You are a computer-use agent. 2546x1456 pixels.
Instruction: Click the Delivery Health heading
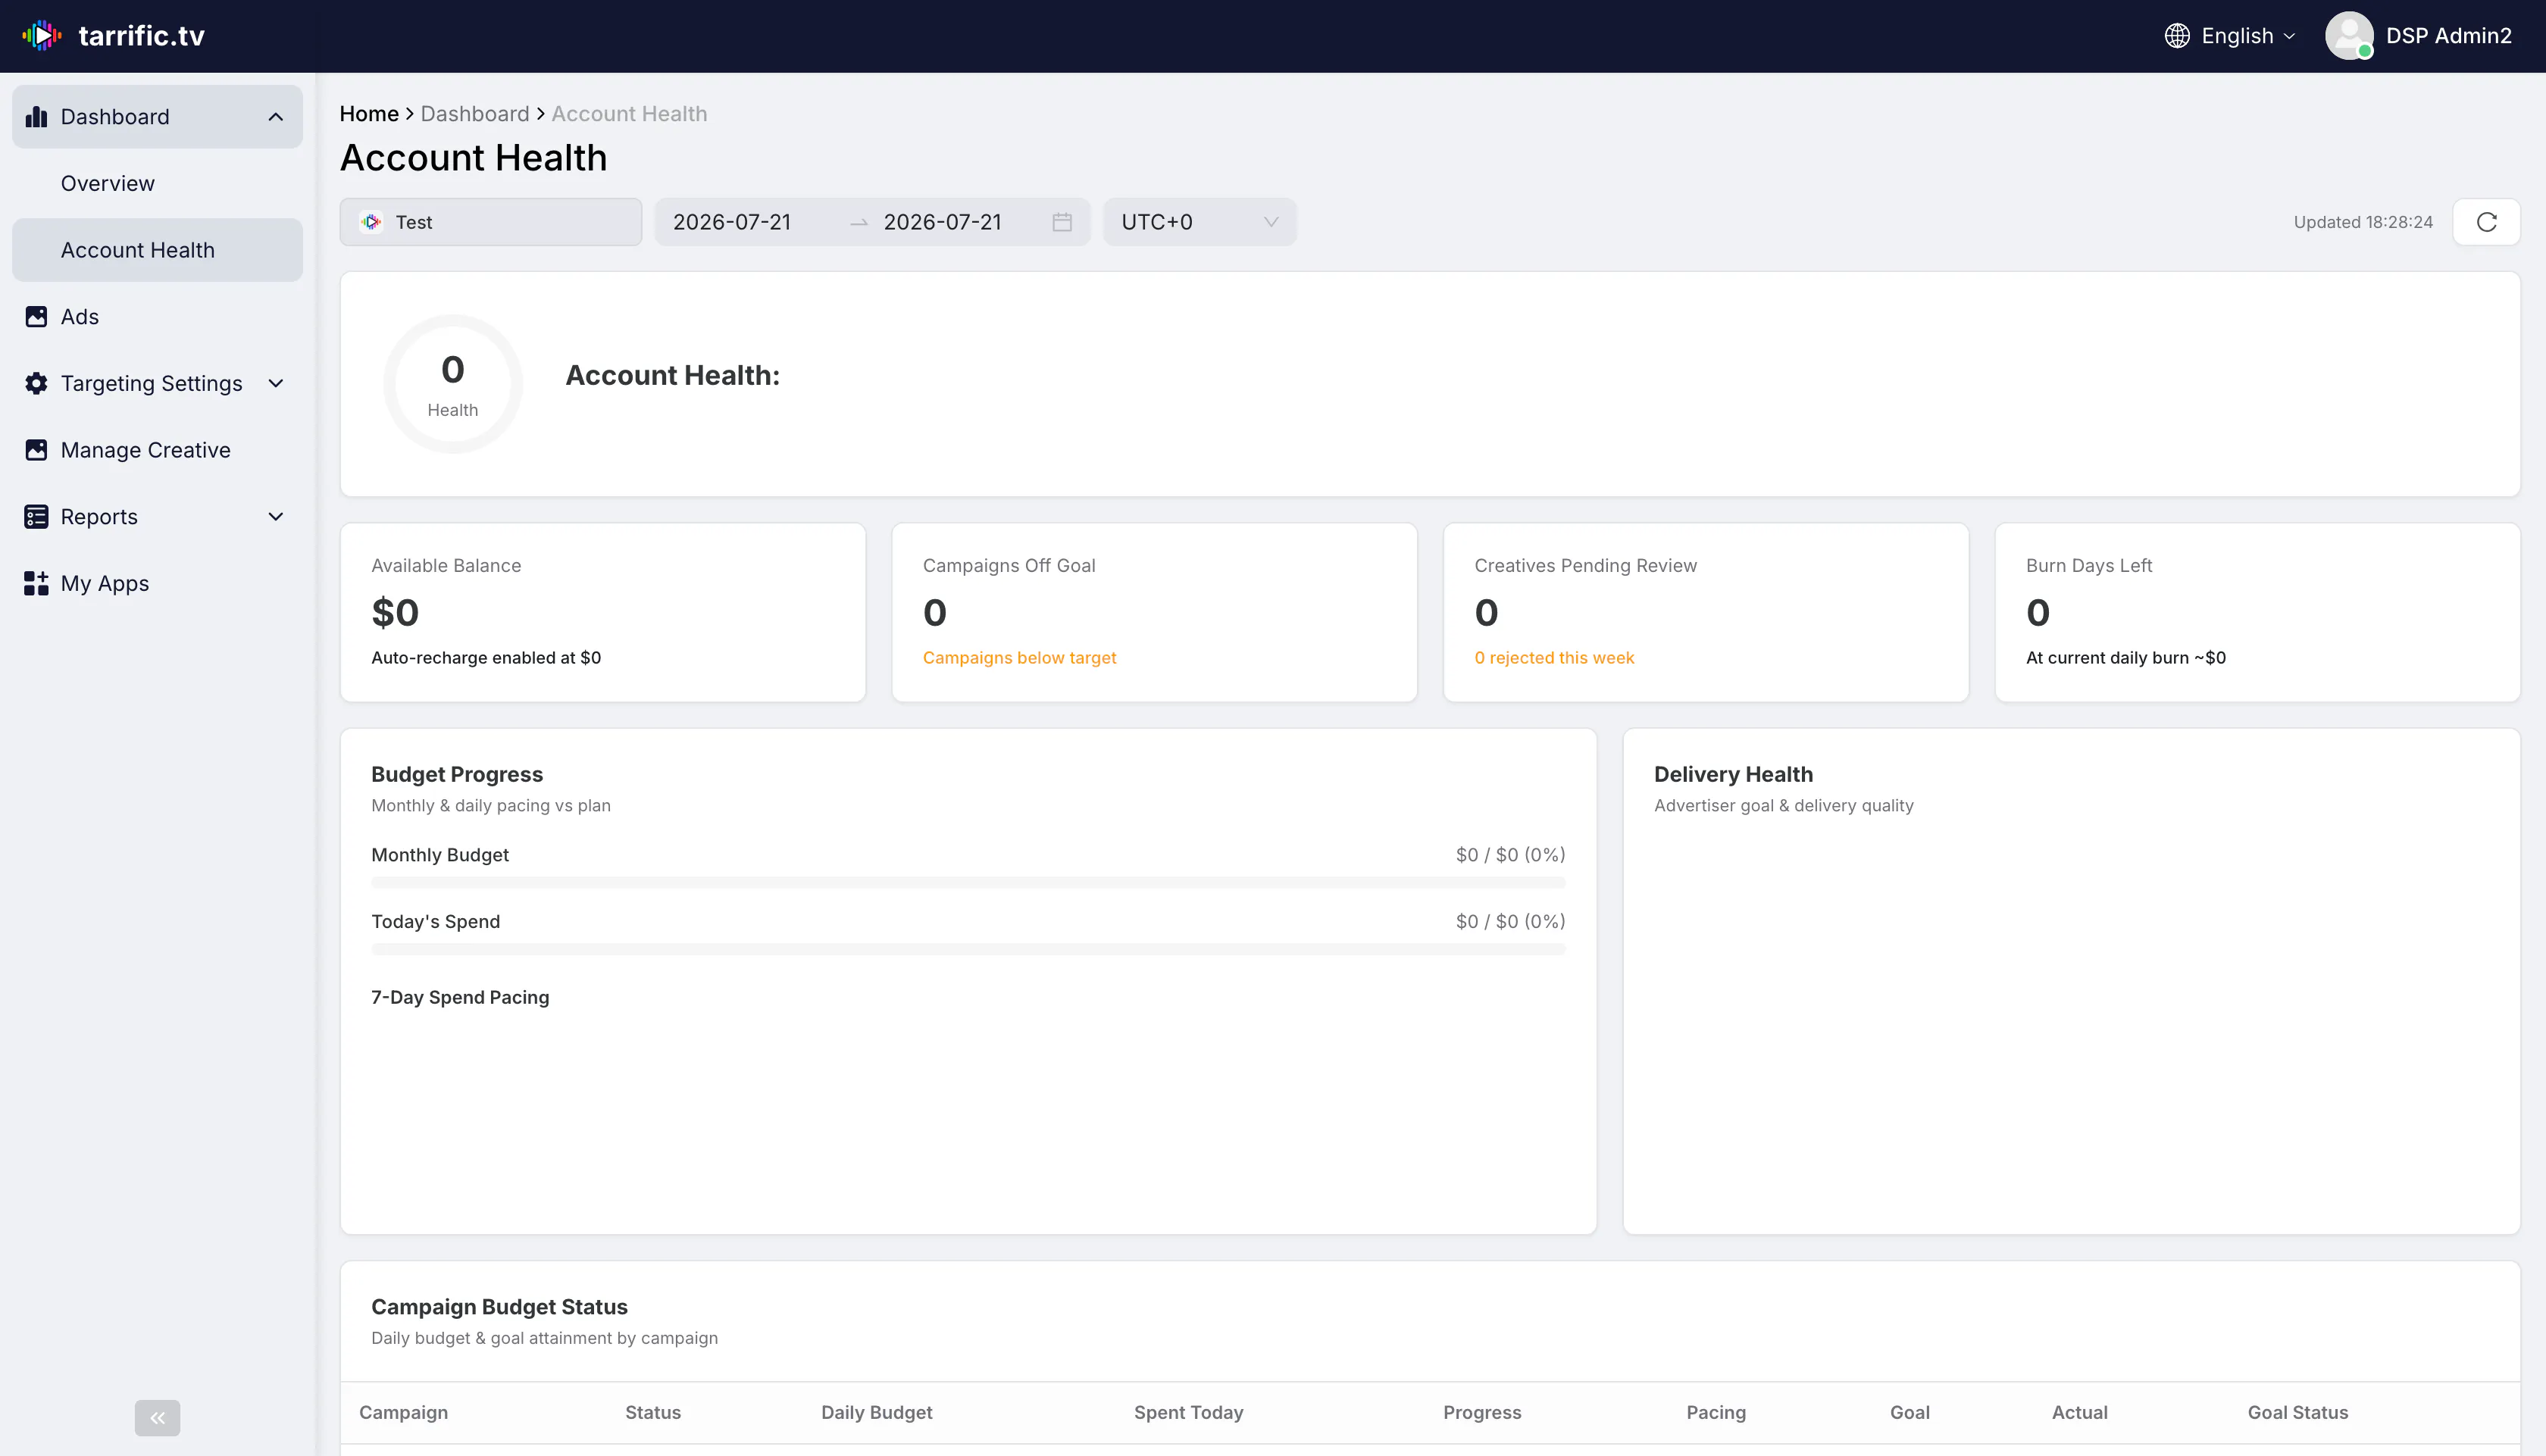1733,774
